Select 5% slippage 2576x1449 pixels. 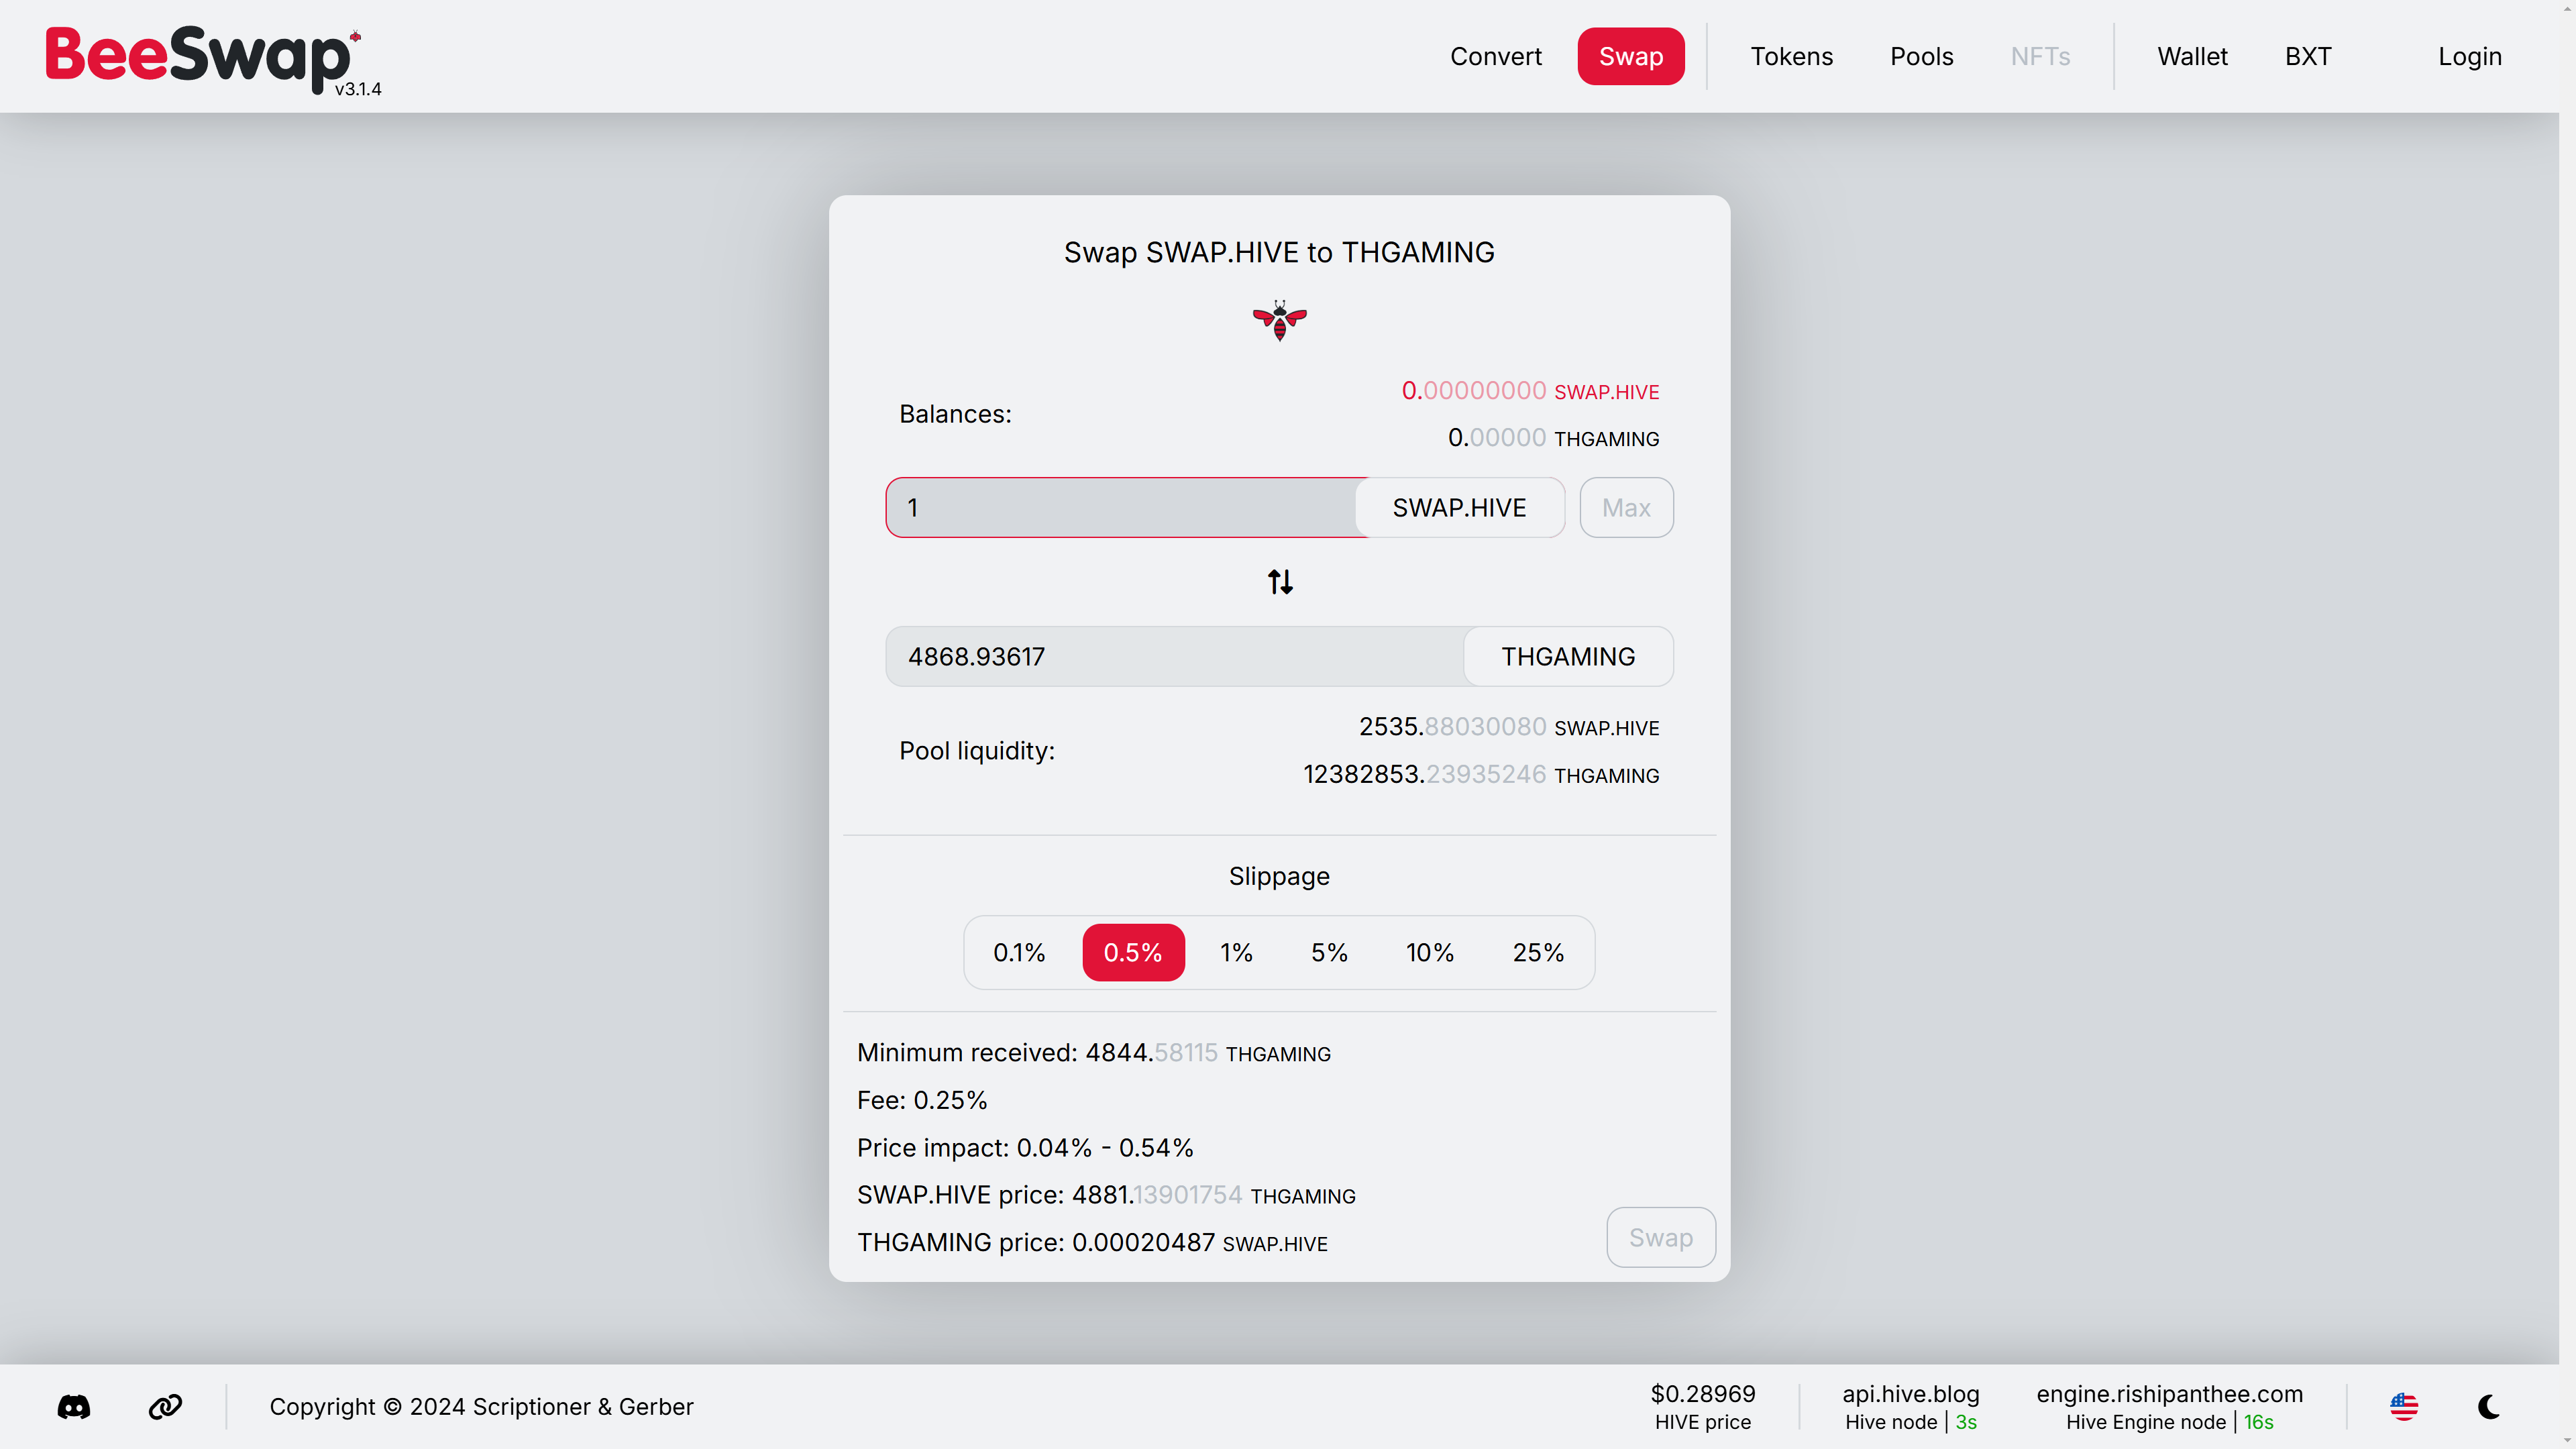point(1329,952)
